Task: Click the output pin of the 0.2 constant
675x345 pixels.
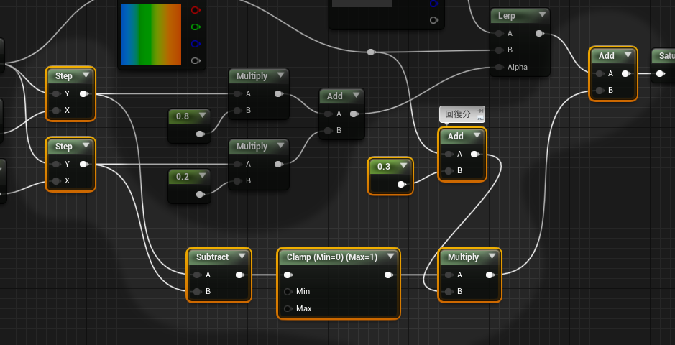Action: click(200, 195)
